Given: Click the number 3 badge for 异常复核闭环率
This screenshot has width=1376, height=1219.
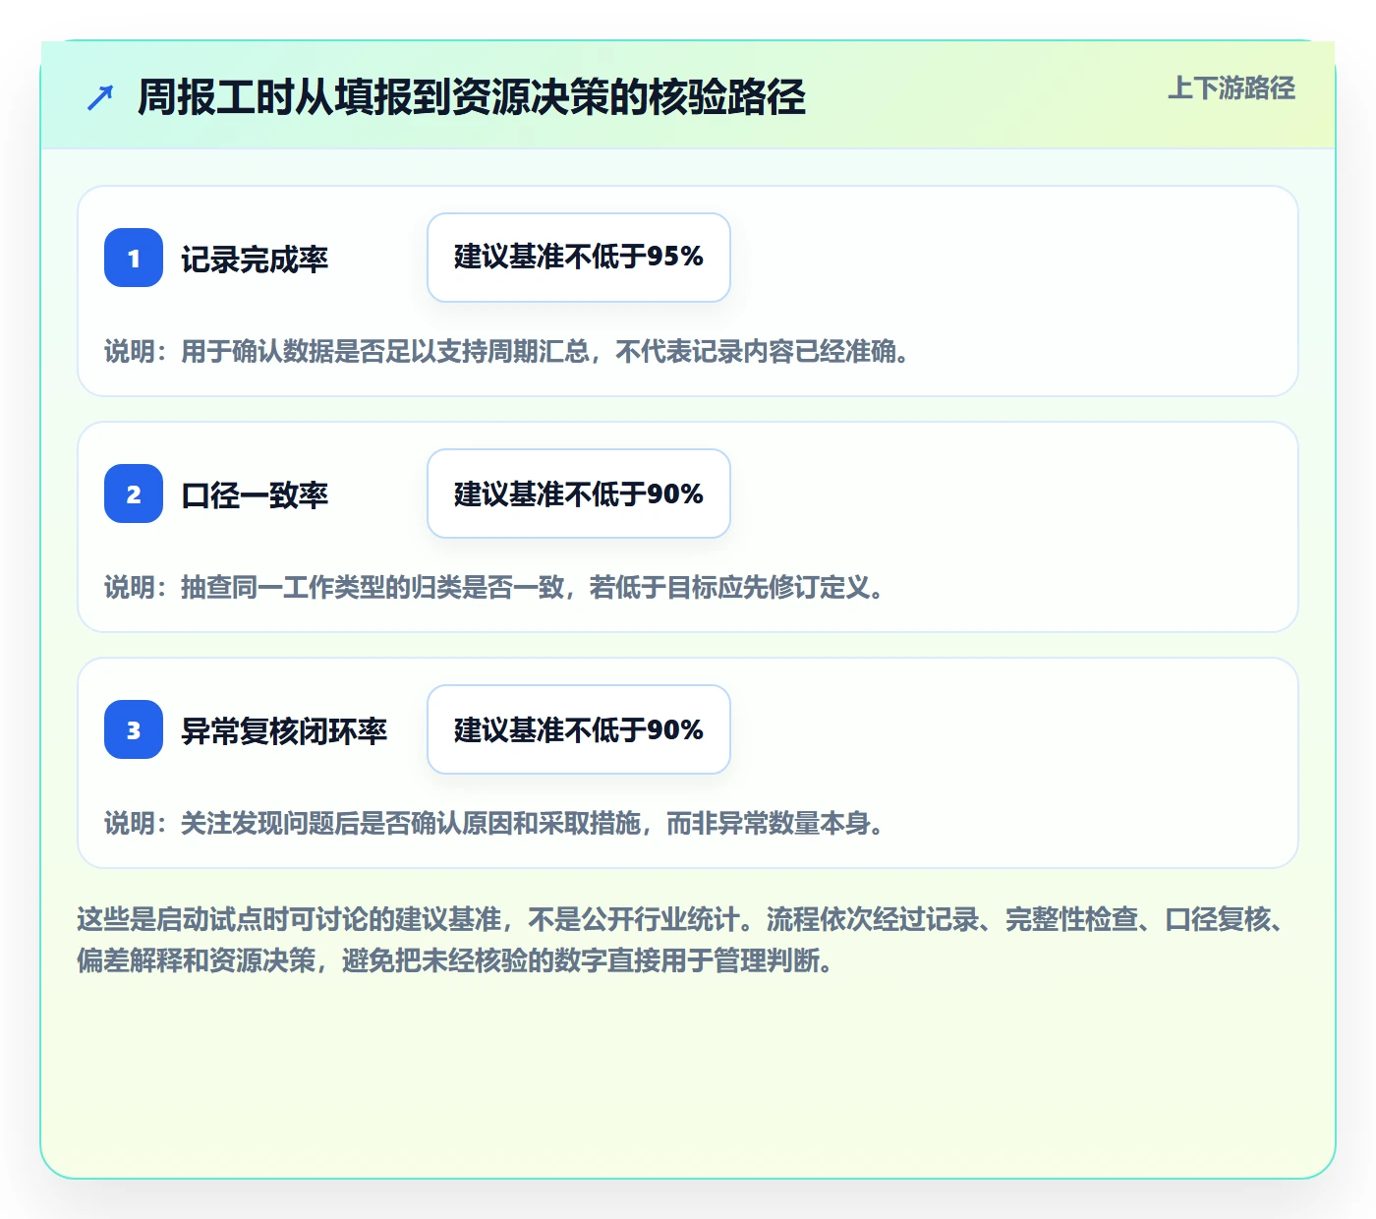Looking at the screenshot, I should coord(134,729).
